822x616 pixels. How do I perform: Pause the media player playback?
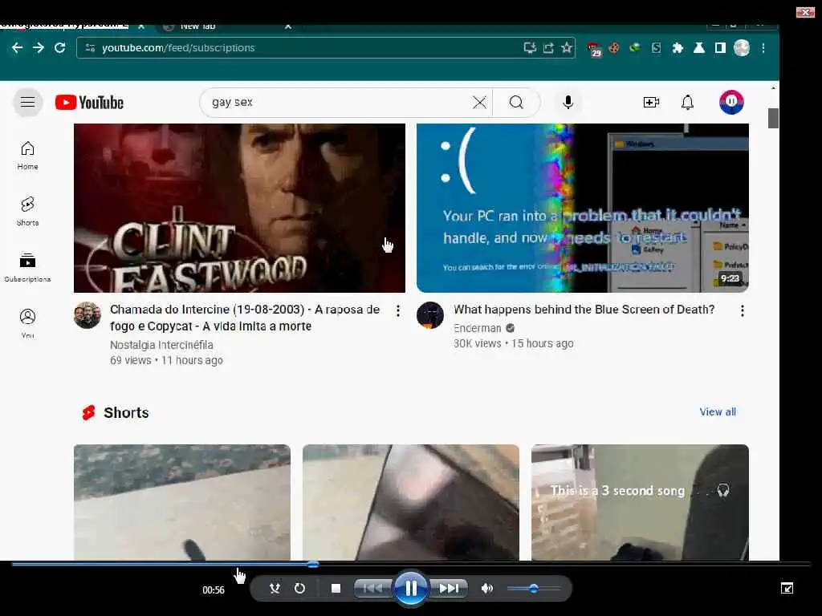coord(411,589)
